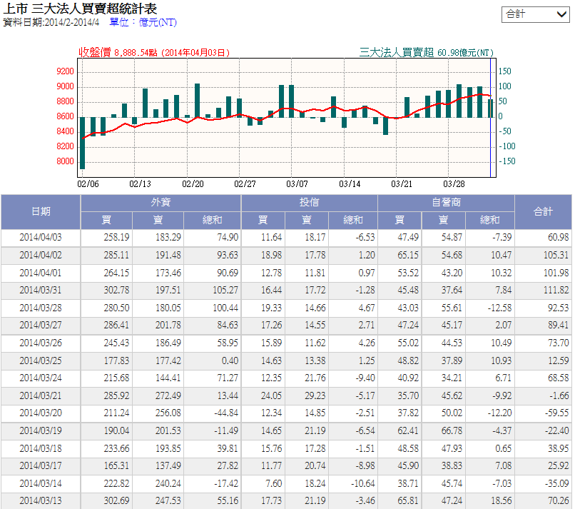
Task: Select the date cell 2014/03/13
Action: coord(41,501)
